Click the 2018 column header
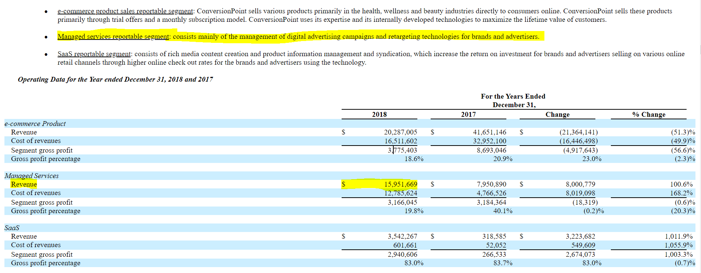 tap(379, 115)
